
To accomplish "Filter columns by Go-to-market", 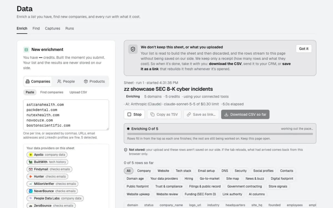I will (210, 179).
